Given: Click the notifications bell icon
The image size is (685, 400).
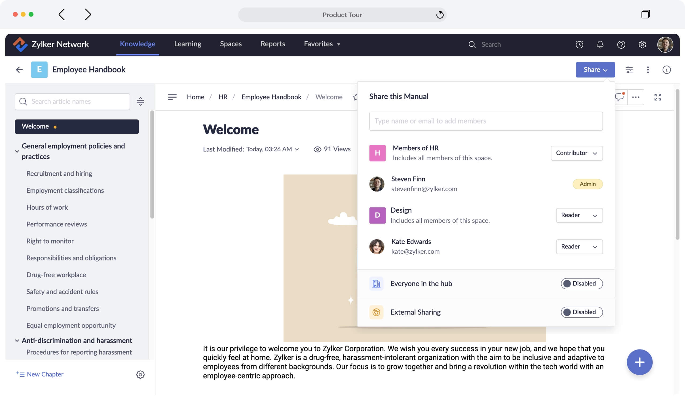Looking at the screenshot, I should [x=600, y=44].
